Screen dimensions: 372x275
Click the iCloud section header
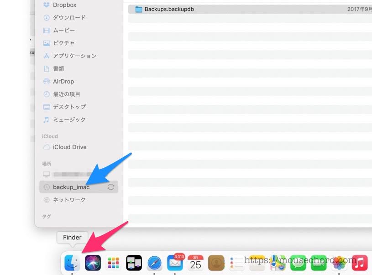click(50, 136)
